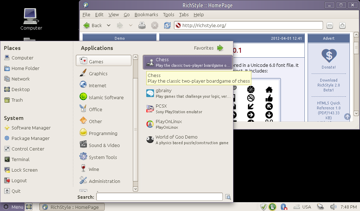Zoom out with minus icon in toolbar
The width and height of the screenshot is (360, 211).
[330, 25]
